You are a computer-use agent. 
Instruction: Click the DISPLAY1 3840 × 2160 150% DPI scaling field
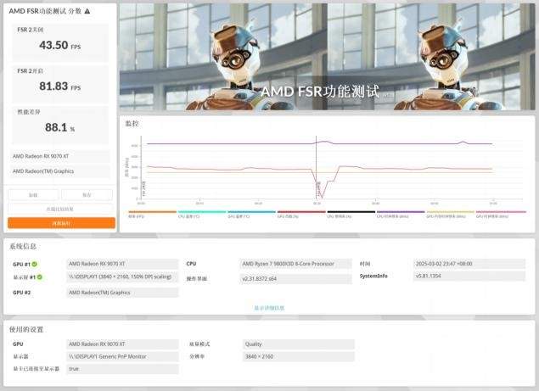tap(122, 277)
